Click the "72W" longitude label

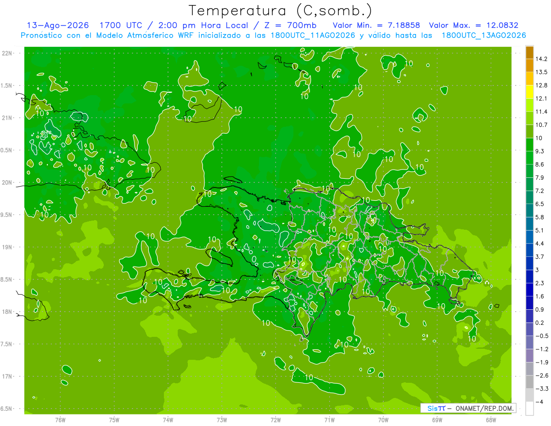[275, 420]
